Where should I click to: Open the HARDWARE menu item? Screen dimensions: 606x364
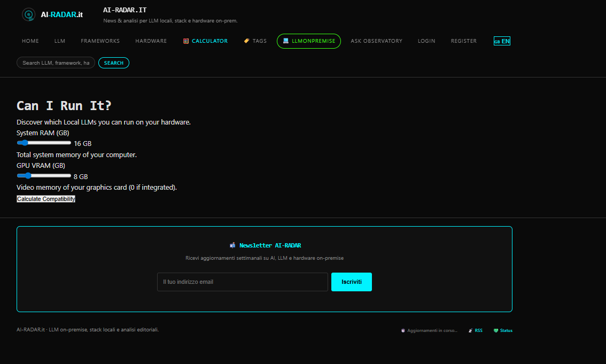click(x=151, y=41)
